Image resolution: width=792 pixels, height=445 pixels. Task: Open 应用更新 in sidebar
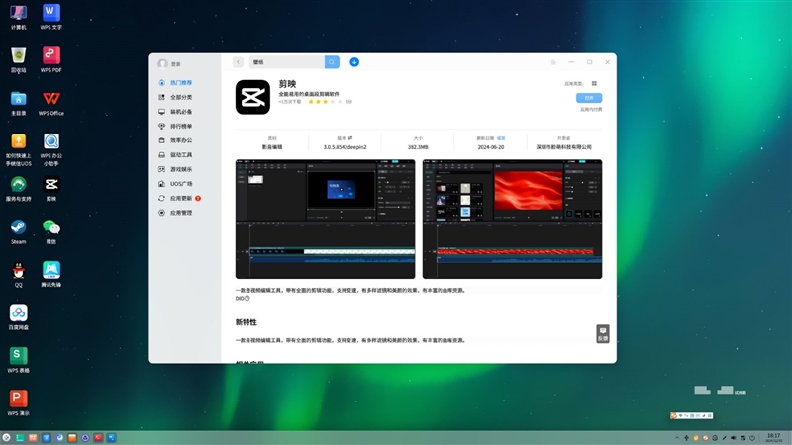coord(181,198)
